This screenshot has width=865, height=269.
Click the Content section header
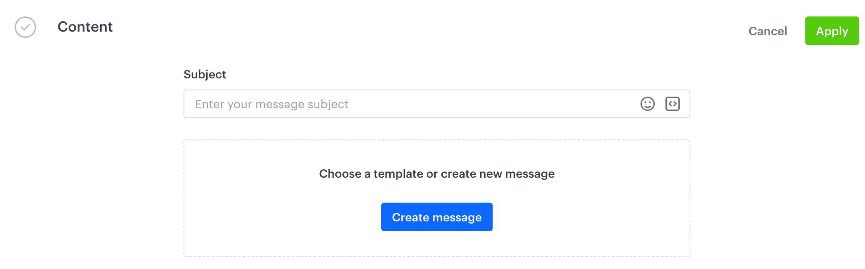click(85, 27)
